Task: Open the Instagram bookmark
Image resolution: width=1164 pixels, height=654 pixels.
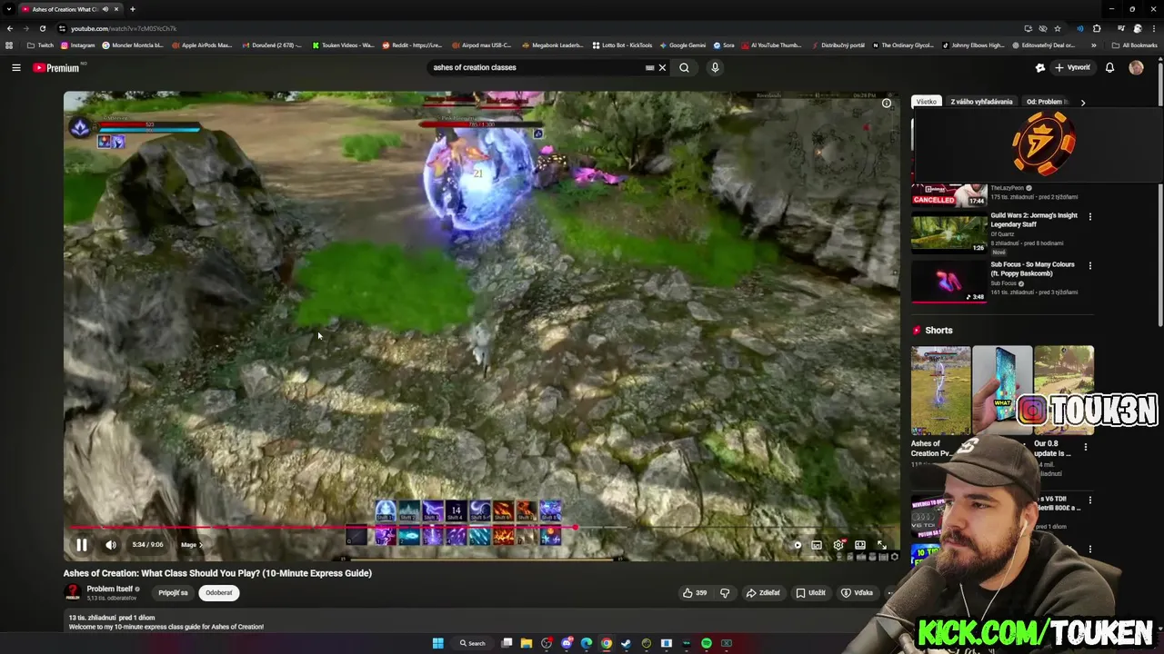Action: pos(77,45)
